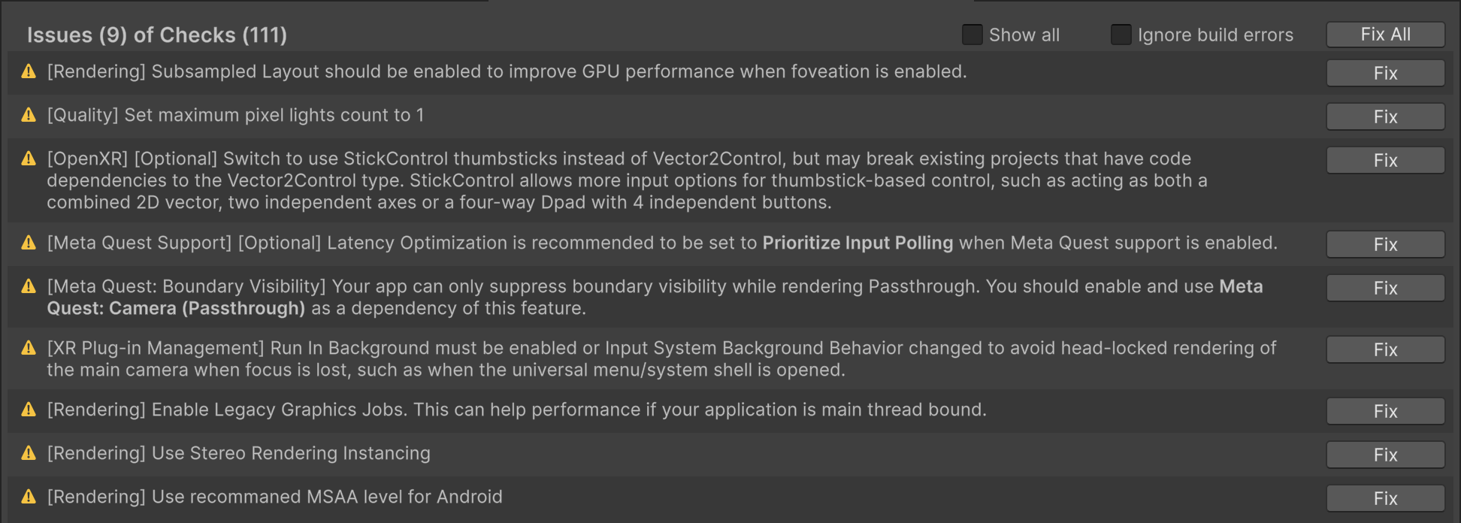Click warning icon for Stereo Rendering Instancing issue

29,454
